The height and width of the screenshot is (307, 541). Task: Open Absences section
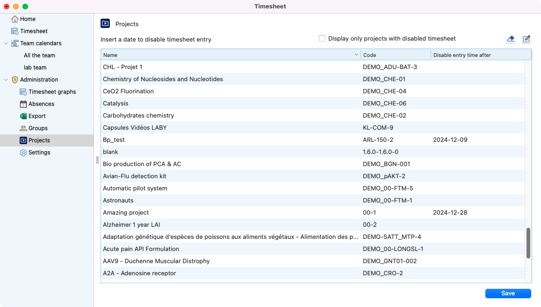click(x=42, y=104)
